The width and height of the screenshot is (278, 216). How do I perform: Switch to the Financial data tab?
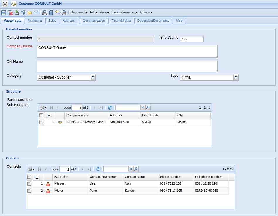click(121, 21)
